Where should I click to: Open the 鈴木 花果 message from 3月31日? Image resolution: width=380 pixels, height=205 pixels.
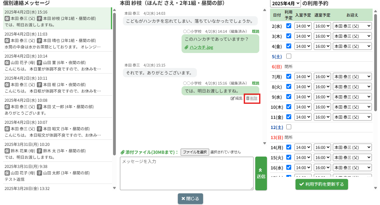pyautogui.click(x=57, y=151)
